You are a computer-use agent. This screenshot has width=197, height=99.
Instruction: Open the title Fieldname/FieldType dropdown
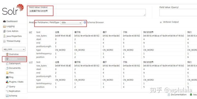click(71, 23)
